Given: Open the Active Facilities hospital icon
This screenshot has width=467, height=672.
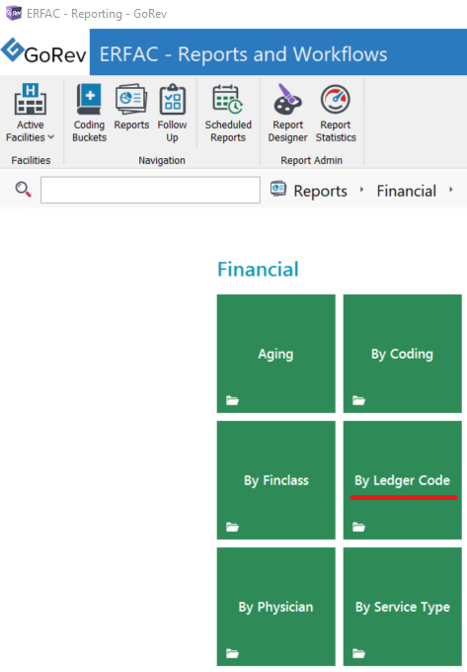Looking at the screenshot, I should pyautogui.click(x=30, y=99).
